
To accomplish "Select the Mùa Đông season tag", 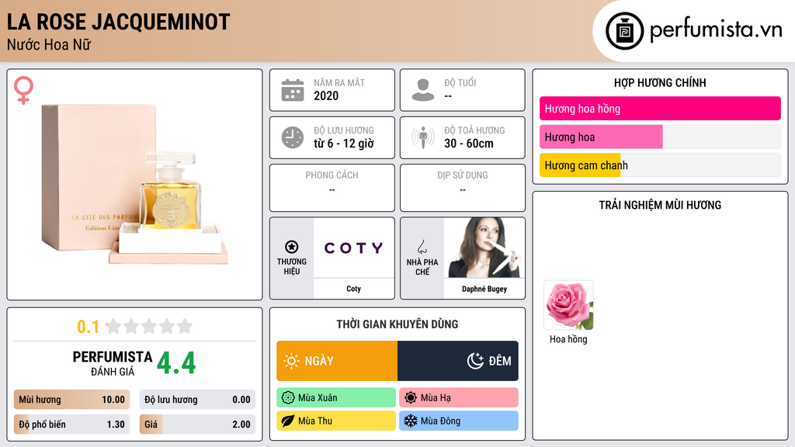I will coord(459,421).
